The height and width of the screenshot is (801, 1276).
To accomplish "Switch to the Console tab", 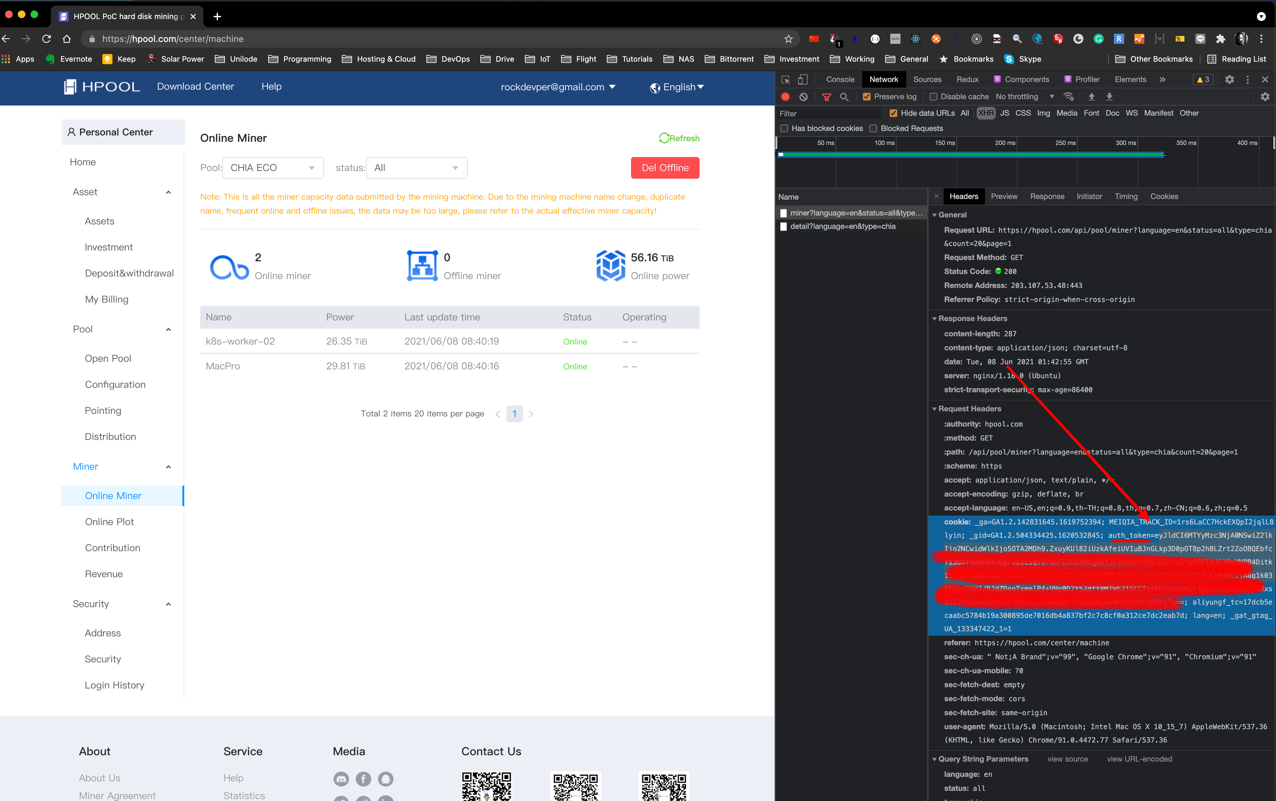I will click(x=840, y=79).
